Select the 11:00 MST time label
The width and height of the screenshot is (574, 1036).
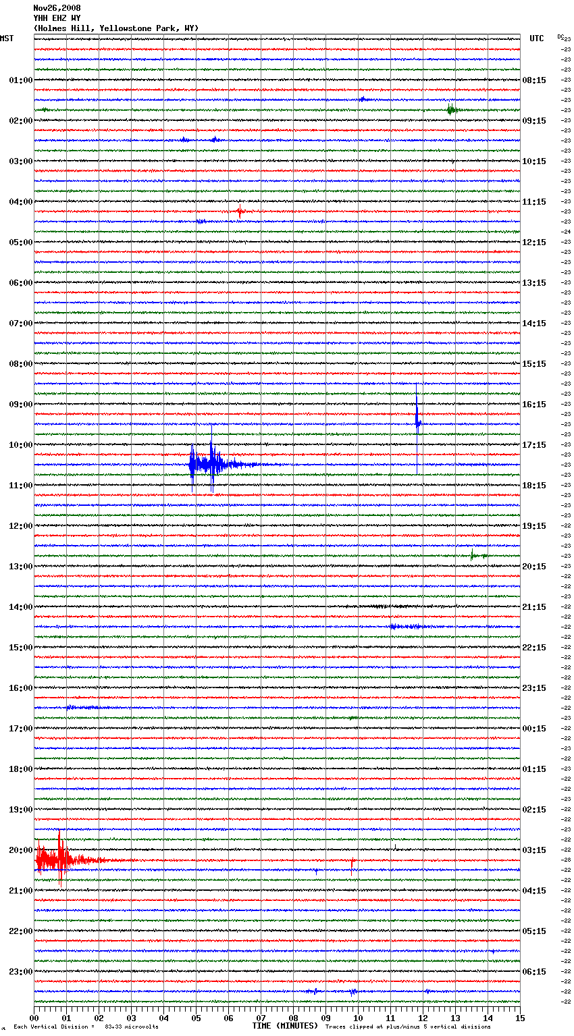[21, 486]
